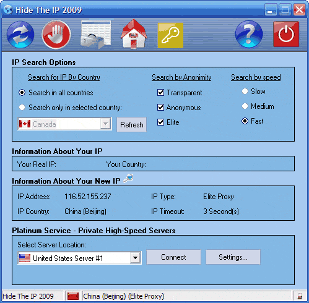The height and width of the screenshot is (303, 309).
Task: Click the red-roofed home icon
Action: pos(134,34)
